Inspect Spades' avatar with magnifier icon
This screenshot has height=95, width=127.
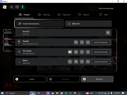pyautogui.click(x=76, y=42)
